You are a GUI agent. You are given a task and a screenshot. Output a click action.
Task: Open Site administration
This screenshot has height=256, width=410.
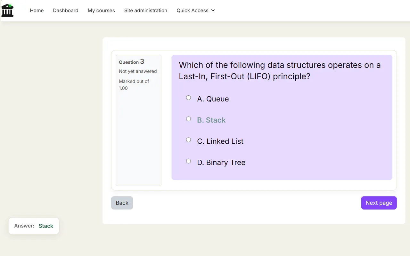146,11
